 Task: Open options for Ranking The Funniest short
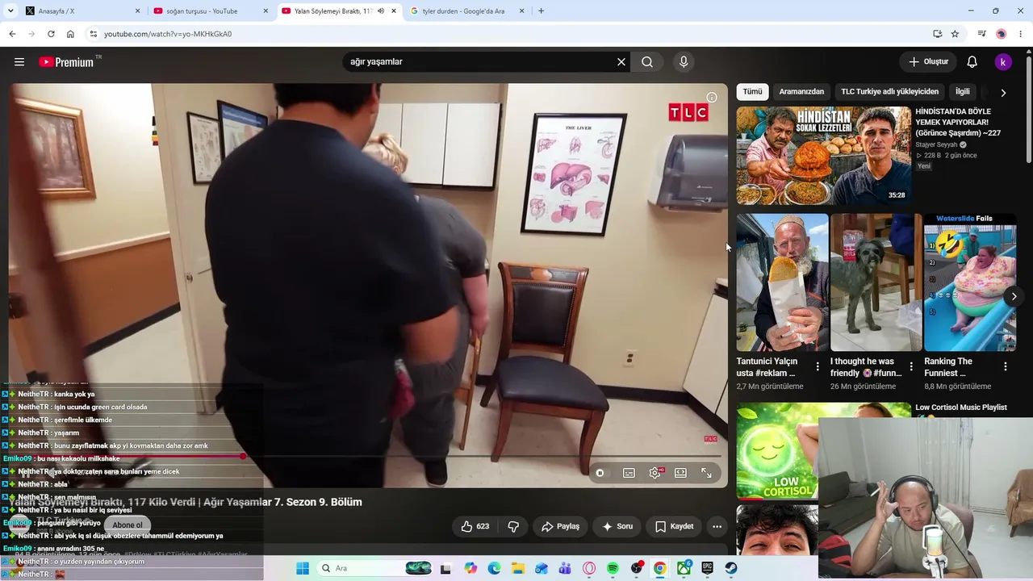1006,366
